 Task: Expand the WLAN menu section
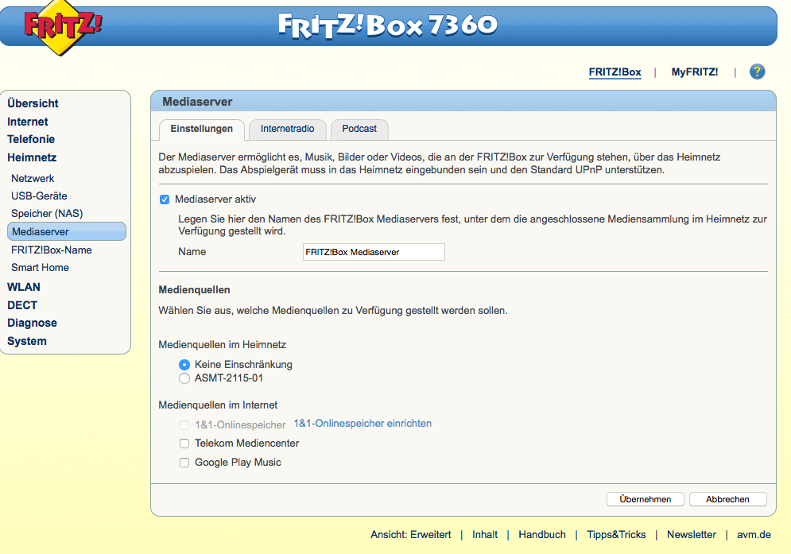point(24,287)
